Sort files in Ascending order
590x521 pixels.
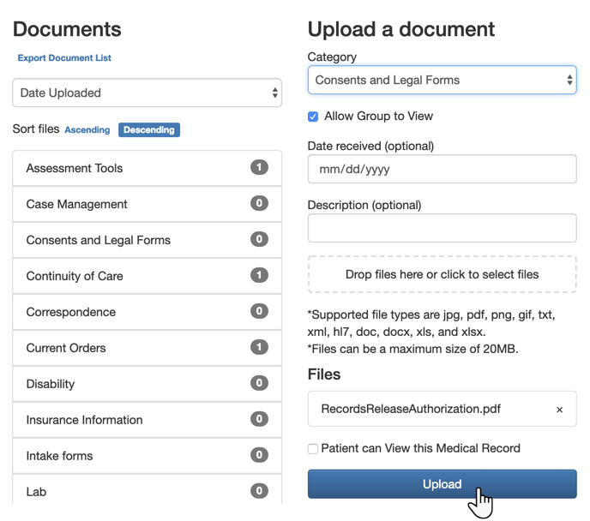87,130
